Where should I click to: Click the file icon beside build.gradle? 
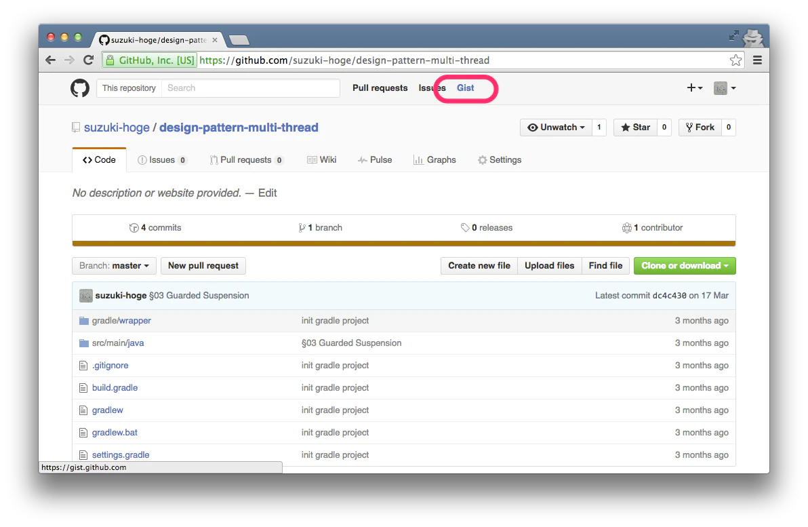click(x=83, y=388)
